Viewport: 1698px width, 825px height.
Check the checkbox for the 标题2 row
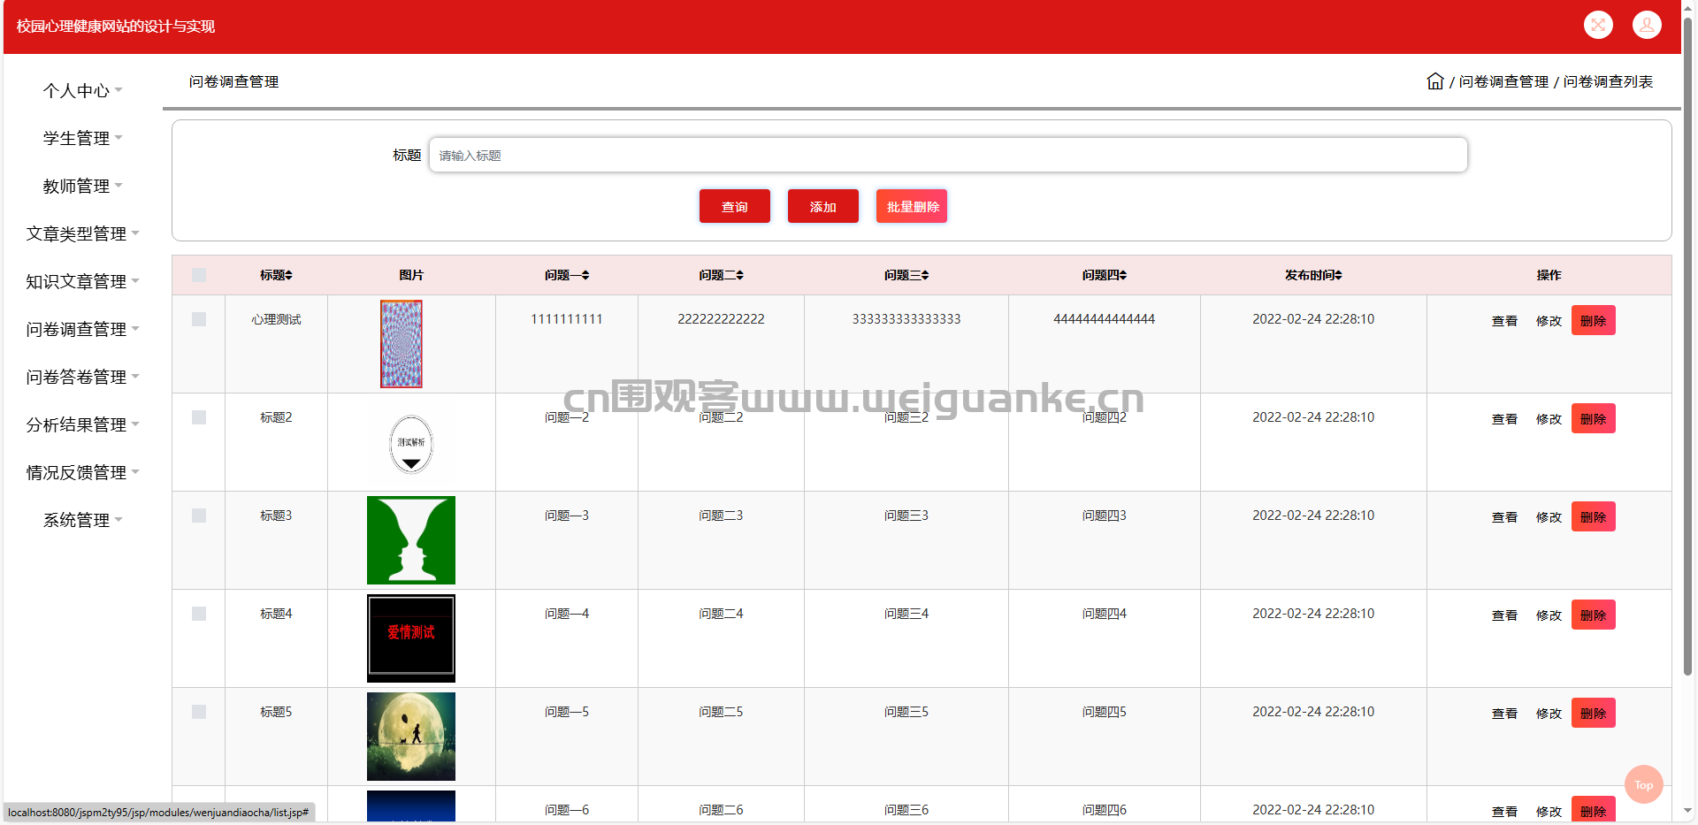tap(199, 417)
